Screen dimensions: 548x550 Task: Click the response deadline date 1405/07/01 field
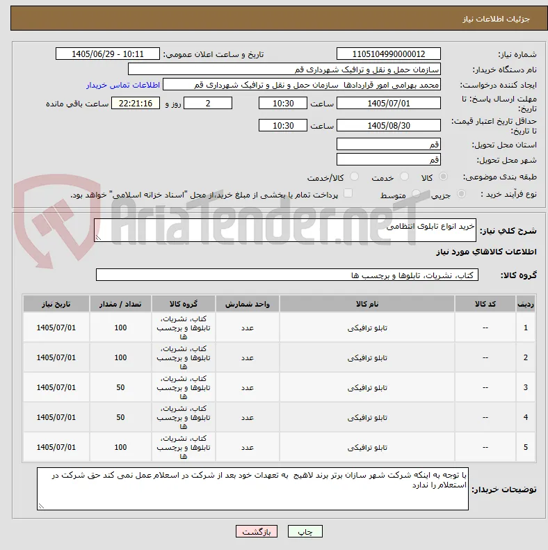click(388, 104)
